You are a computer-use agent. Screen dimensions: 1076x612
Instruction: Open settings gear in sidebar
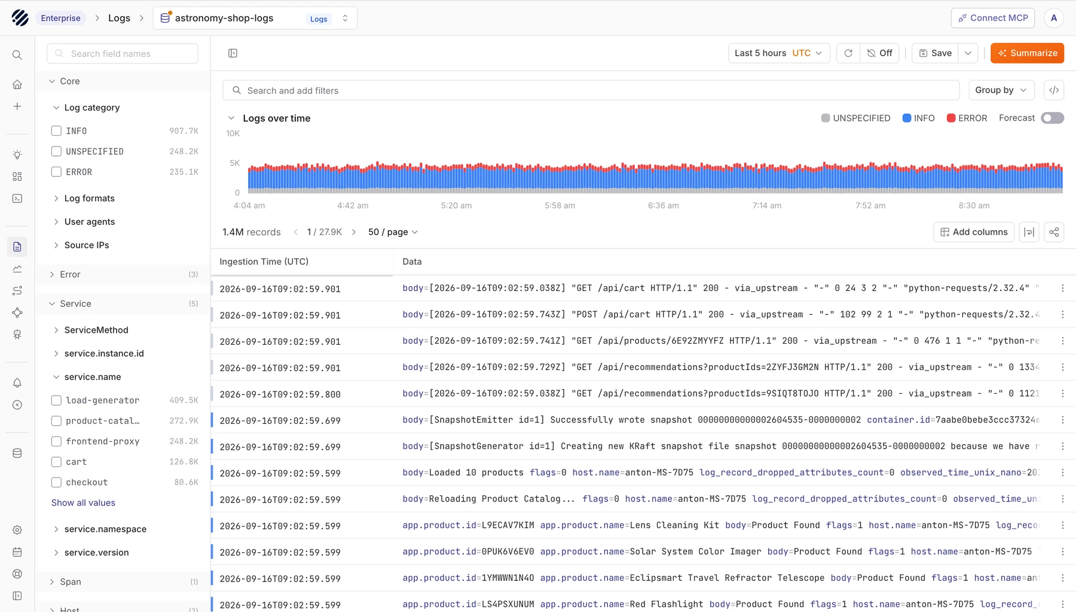[x=17, y=530]
